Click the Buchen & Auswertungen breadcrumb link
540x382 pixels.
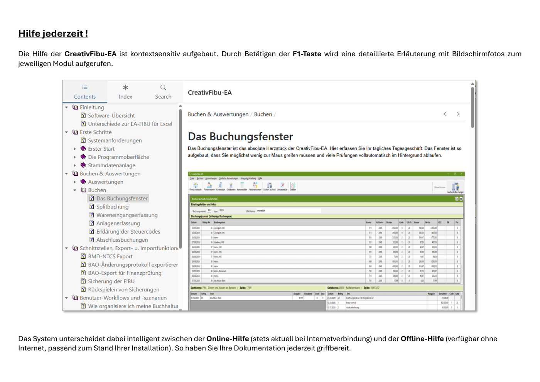tap(218, 114)
